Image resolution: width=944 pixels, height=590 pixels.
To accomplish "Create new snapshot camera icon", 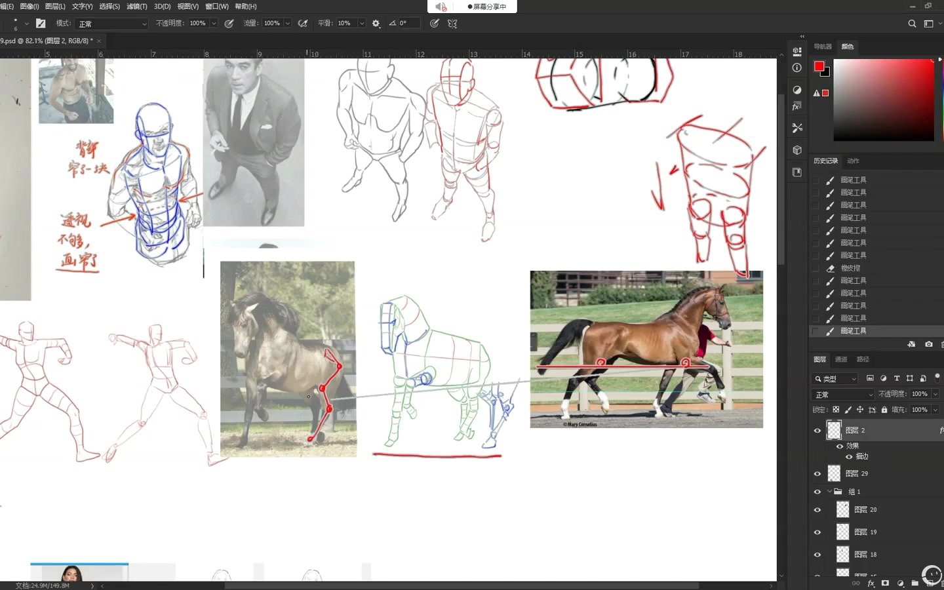I will pos(928,344).
